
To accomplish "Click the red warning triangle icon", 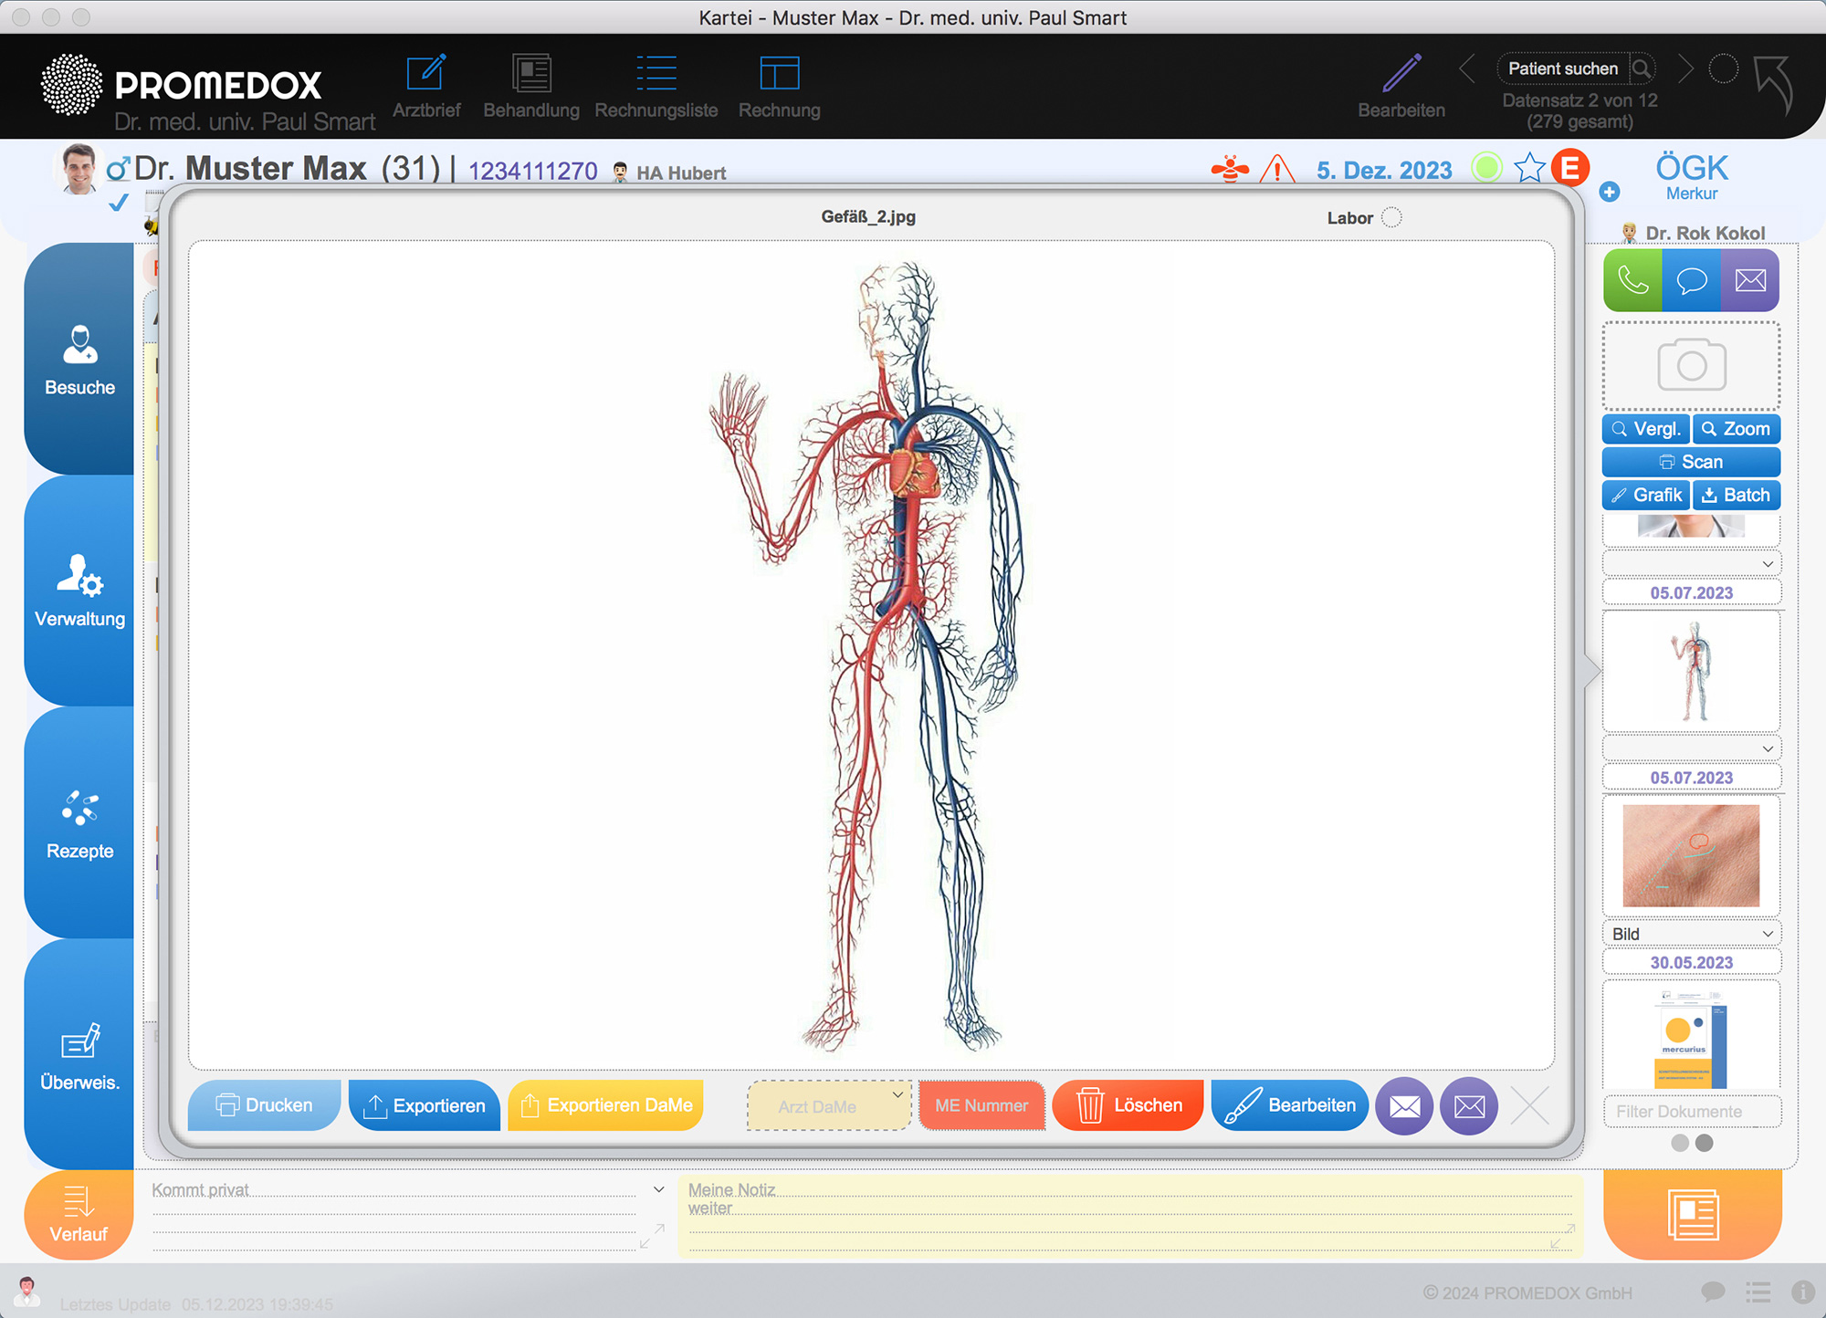I will 1277,170.
